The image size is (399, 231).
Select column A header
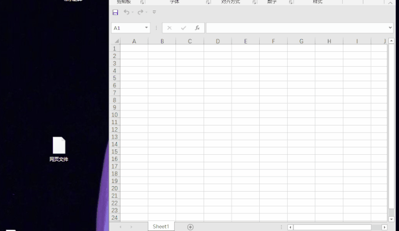pos(134,41)
